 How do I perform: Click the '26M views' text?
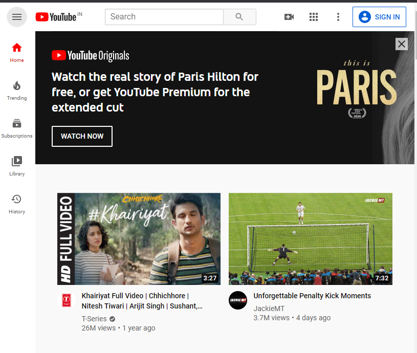pos(99,328)
